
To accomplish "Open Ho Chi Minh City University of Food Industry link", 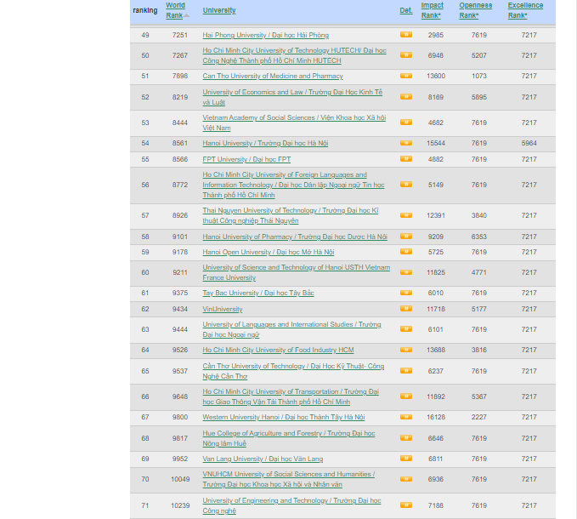I will (278, 350).
